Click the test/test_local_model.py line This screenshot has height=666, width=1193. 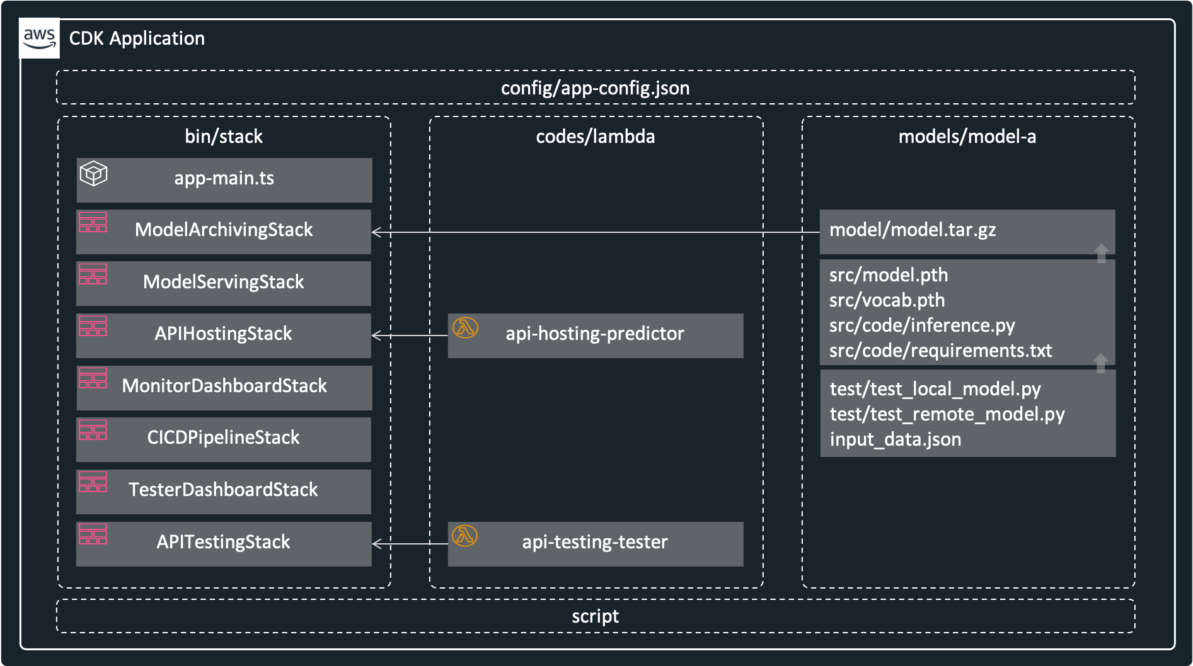tap(936, 389)
